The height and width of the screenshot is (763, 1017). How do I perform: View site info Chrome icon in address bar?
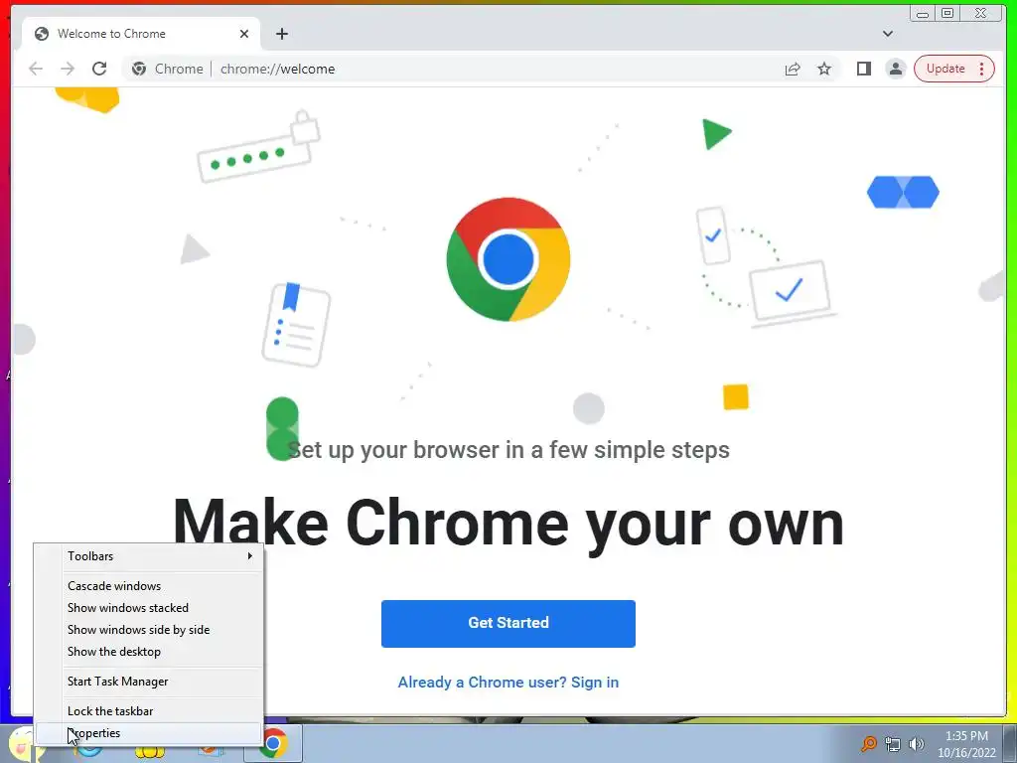tap(139, 69)
